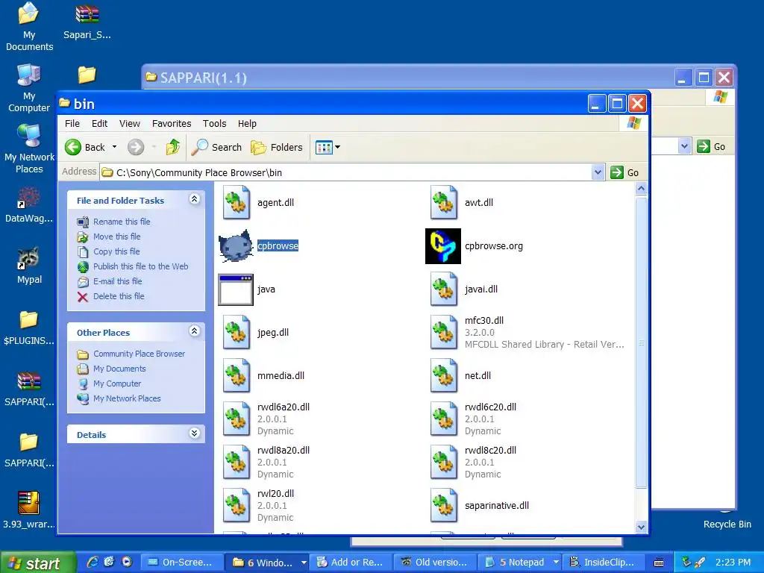Open the Favorites menu
Viewport: 764px width, 573px height.
click(172, 124)
